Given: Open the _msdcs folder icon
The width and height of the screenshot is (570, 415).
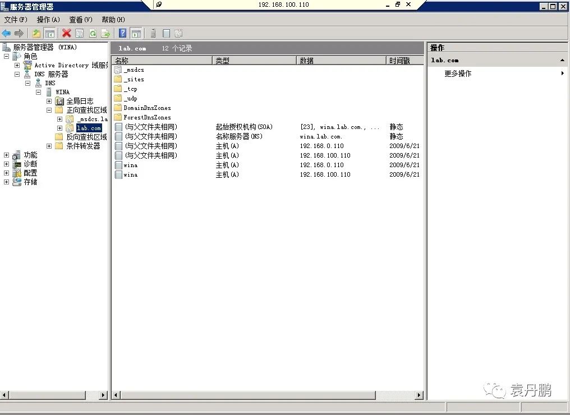Looking at the screenshot, I should (118, 70).
